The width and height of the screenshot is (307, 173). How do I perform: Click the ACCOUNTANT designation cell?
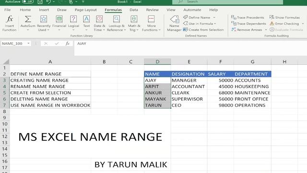(x=189, y=86)
